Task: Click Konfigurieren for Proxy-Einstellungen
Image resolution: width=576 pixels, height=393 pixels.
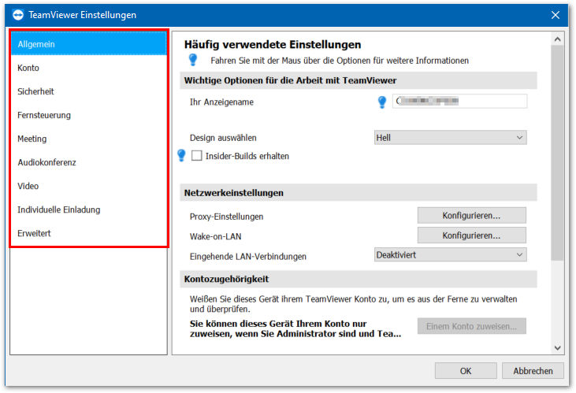Action: (x=472, y=216)
